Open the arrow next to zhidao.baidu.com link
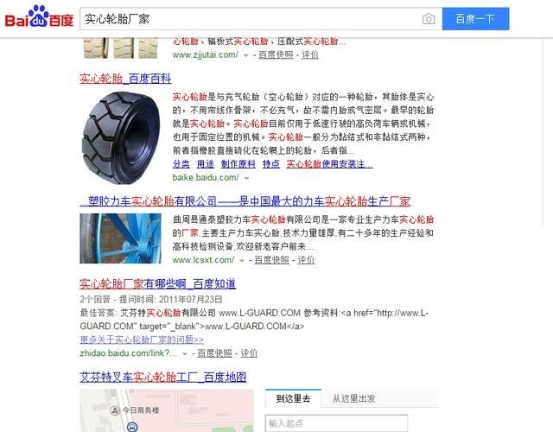 click(184, 353)
